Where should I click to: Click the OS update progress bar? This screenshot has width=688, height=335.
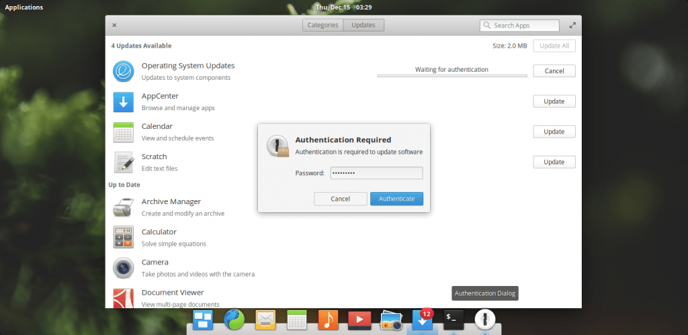coord(451,76)
